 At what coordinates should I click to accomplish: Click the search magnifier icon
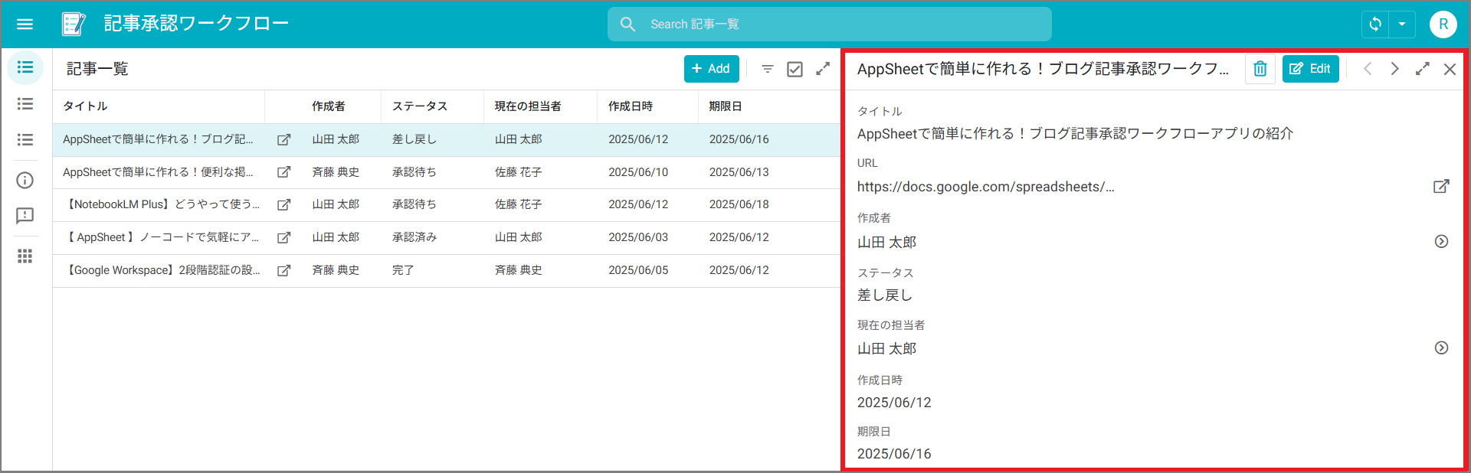627,24
